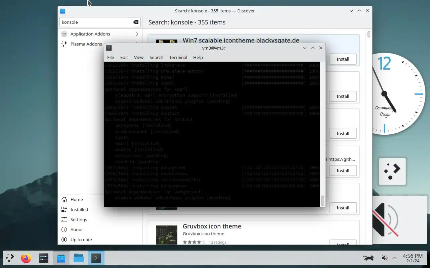Image resolution: width=430 pixels, height=268 pixels.
Task: Click the Install button above the Gruvbox card
Action: click(343, 208)
